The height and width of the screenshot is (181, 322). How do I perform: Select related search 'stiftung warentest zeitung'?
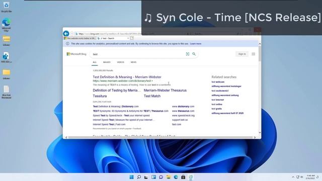[x=225, y=95]
